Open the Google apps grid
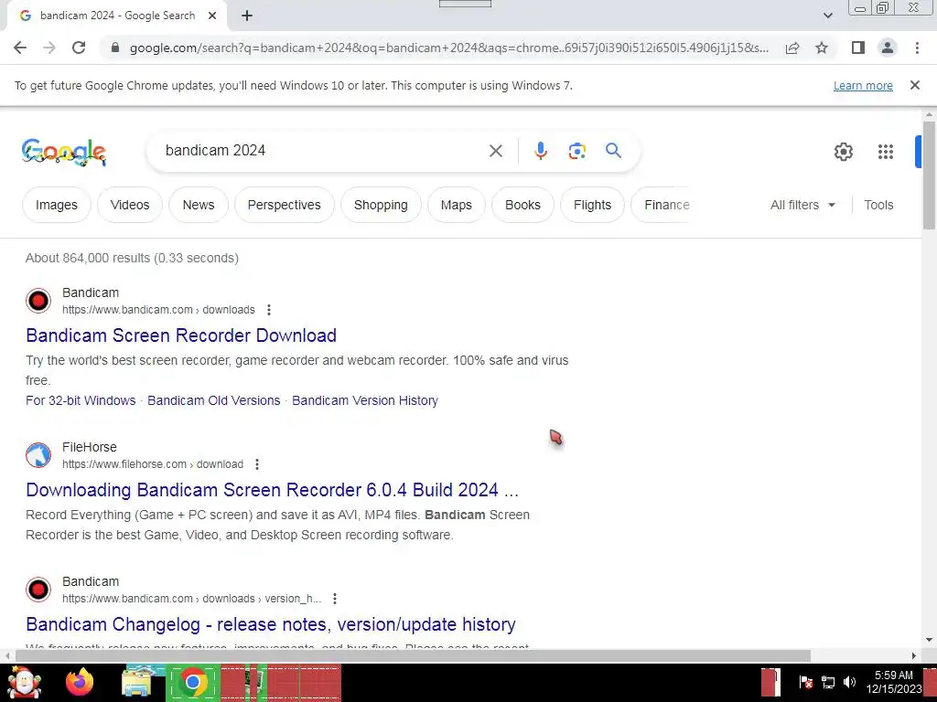This screenshot has width=937, height=702. point(886,152)
